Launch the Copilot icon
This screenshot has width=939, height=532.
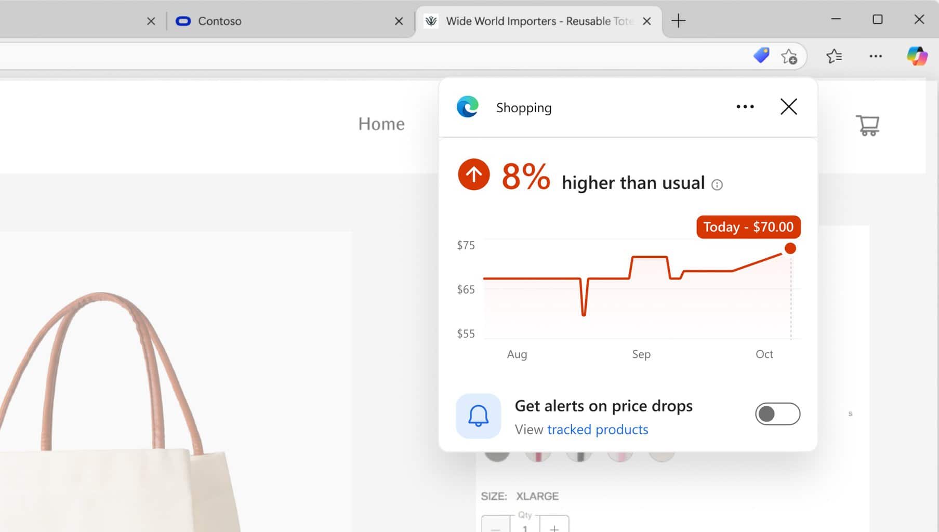[917, 56]
